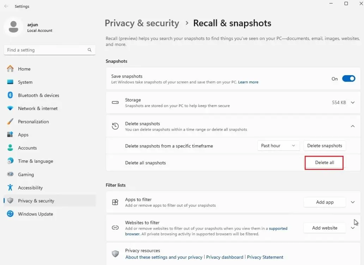Turn off the Save snapshots toggle

(348, 79)
